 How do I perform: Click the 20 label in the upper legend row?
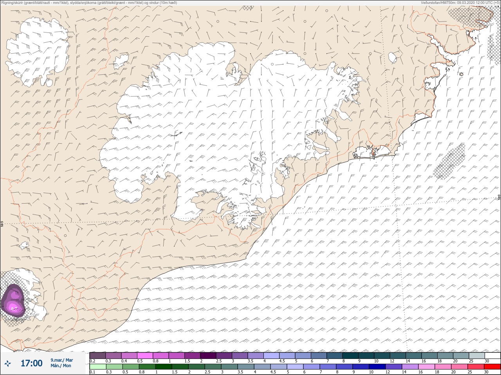click(455, 361)
